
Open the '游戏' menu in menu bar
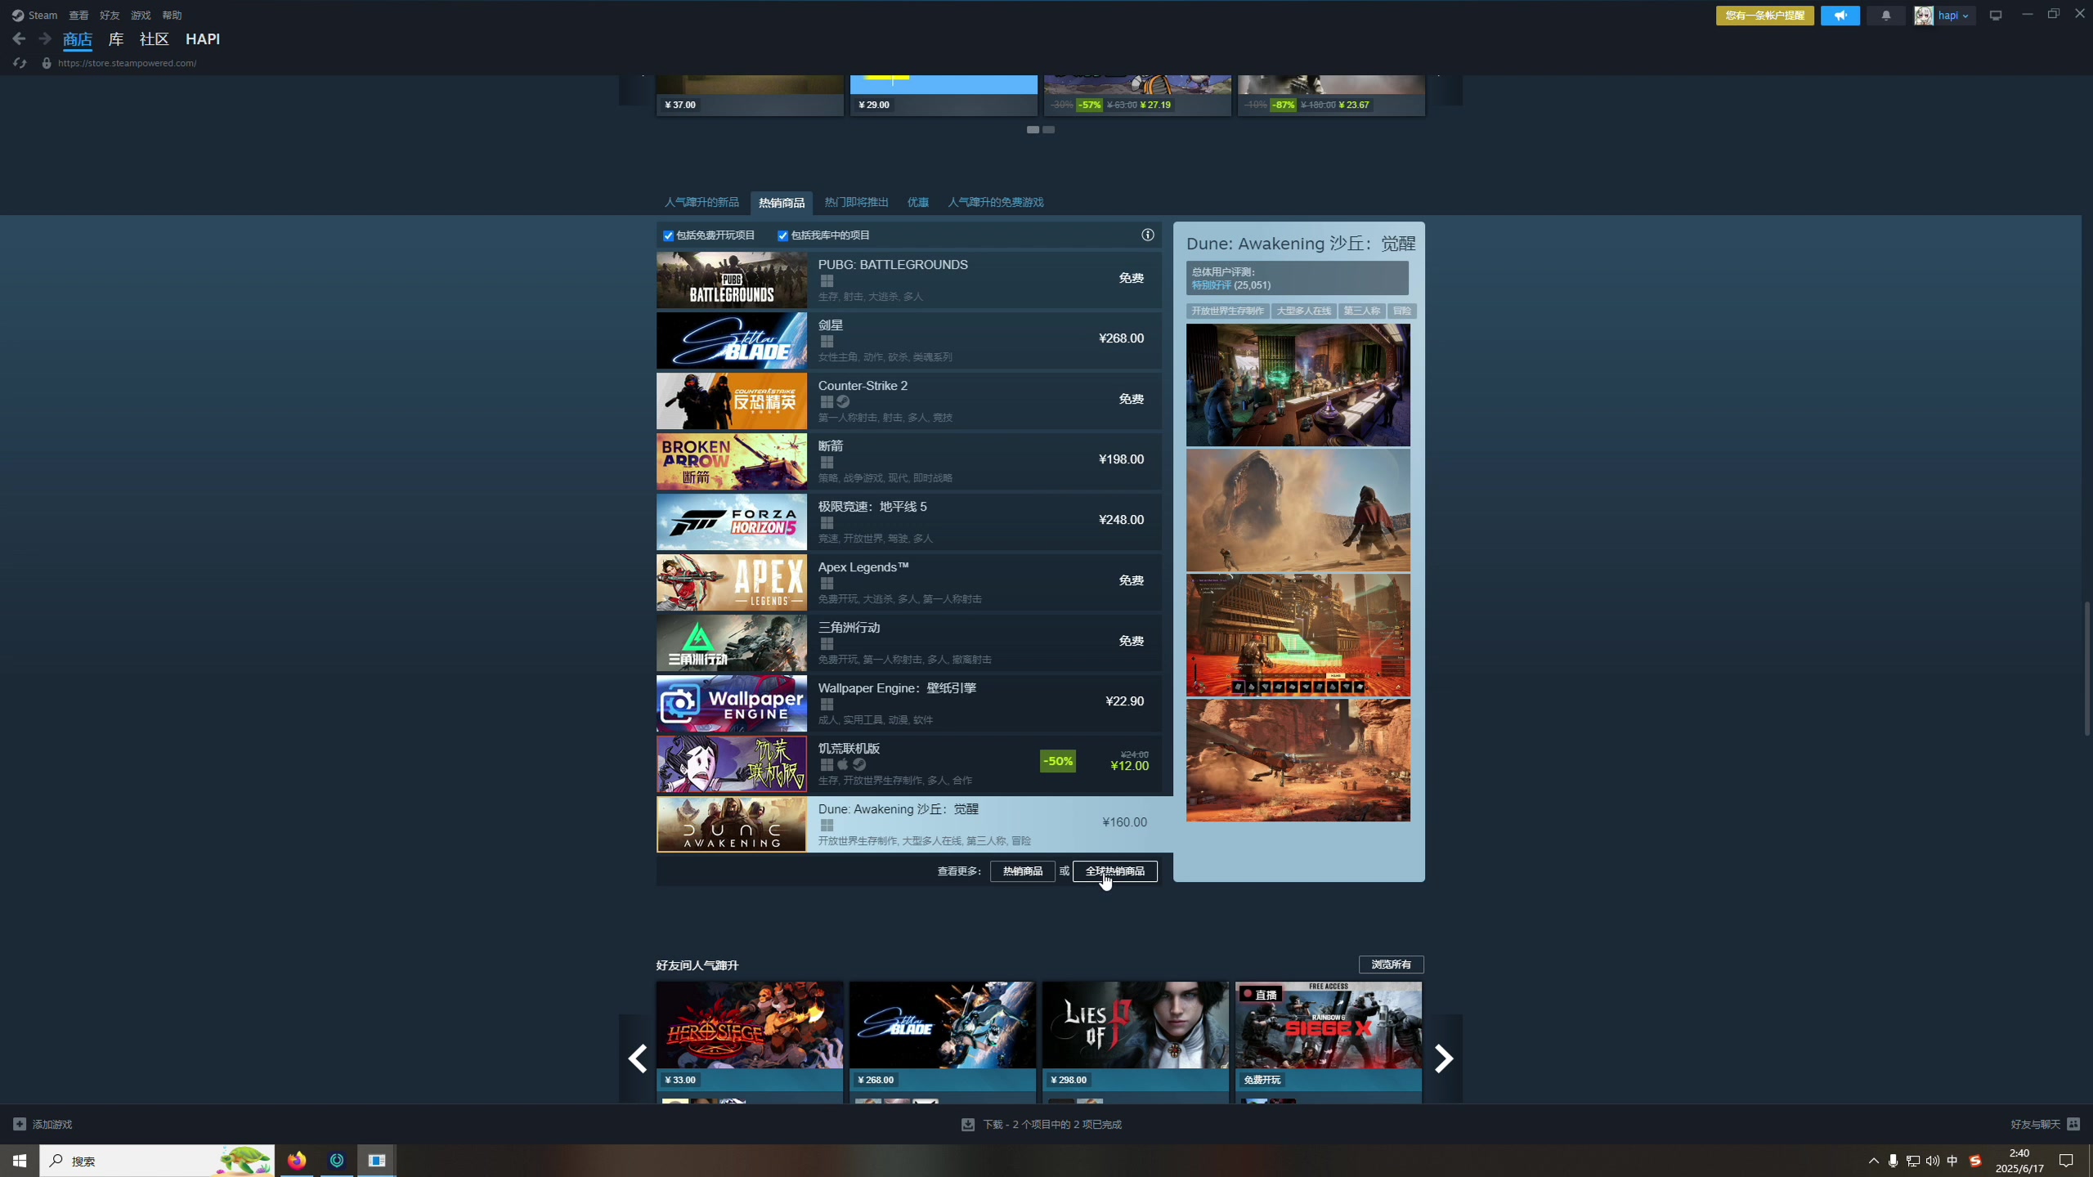[141, 16]
